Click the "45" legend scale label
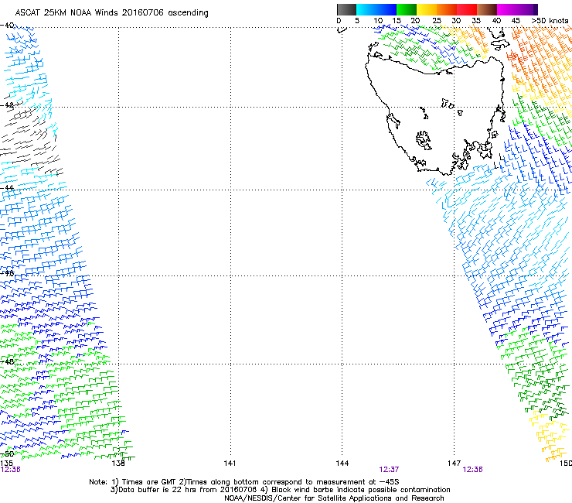Screen dimensions: 572x503 click(x=516, y=21)
